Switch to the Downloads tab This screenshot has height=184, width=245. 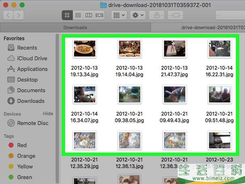coord(75,28)
